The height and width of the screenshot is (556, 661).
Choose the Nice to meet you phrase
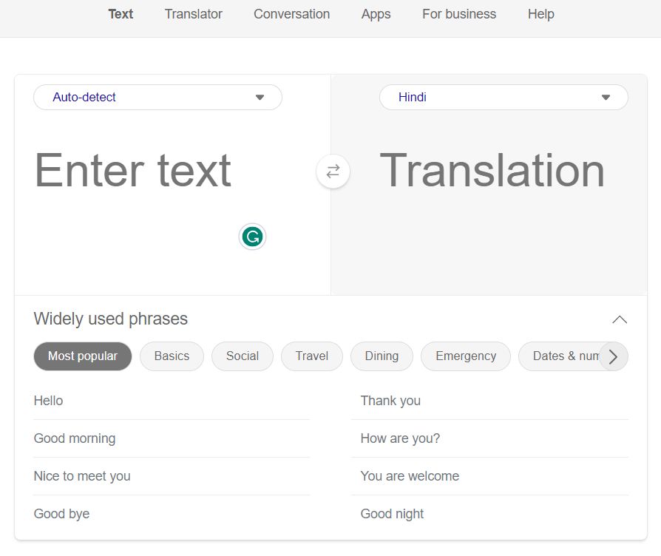click(172, 476)
